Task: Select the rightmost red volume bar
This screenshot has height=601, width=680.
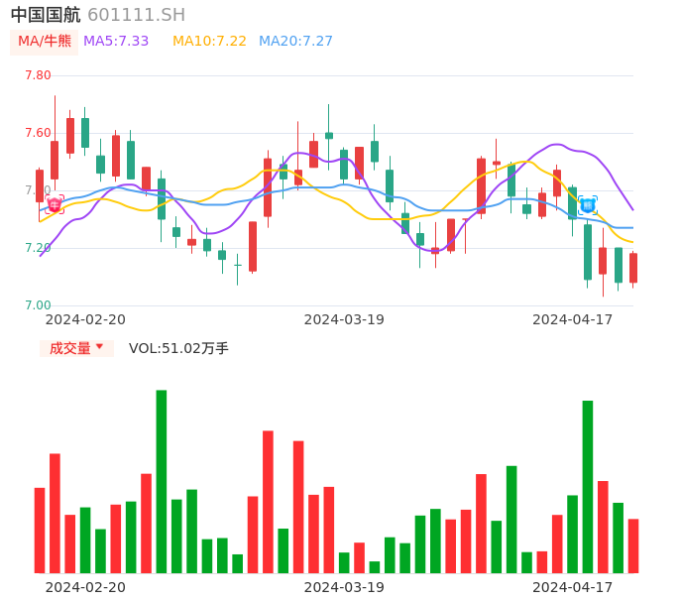Action: tap(633, 545)
